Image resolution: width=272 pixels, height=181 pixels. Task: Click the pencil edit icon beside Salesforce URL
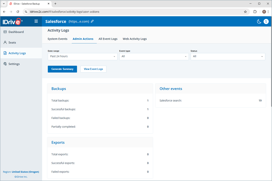92,21
